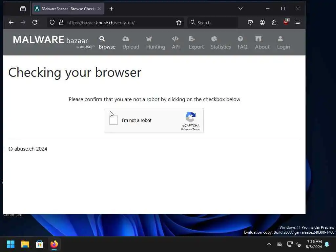Viewport: 336px width, 252px height.
Task: Show hidden system tray icons
Action: [x=269, y=244]
